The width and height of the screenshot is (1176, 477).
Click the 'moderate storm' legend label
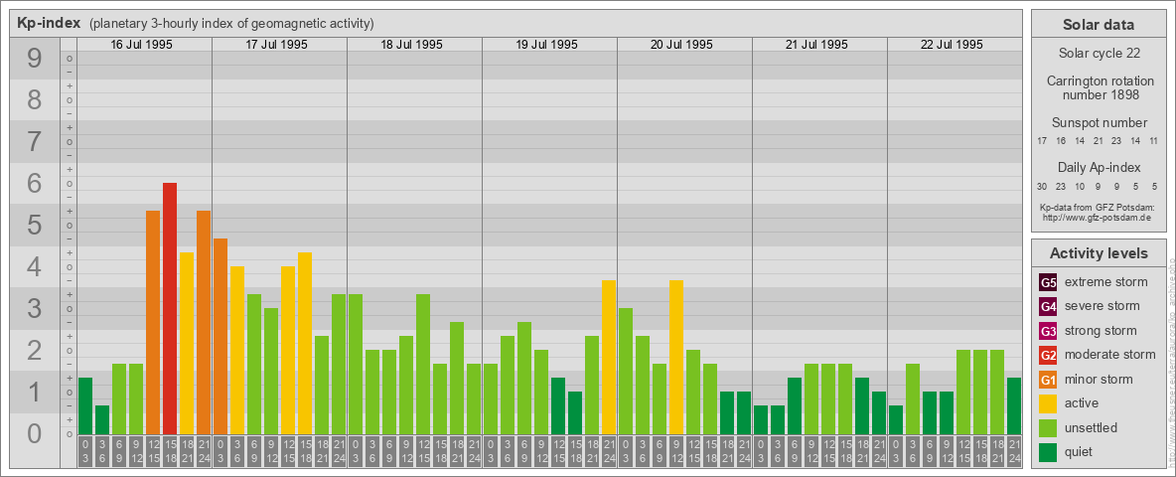click(x=1110, y=355)
